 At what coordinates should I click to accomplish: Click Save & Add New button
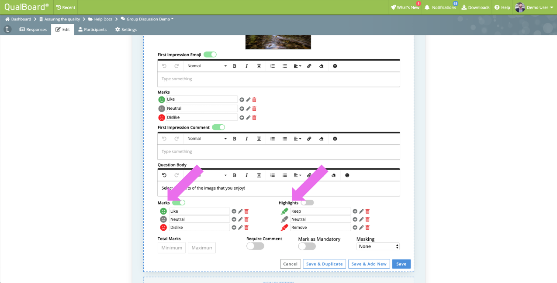tap(369, 264)
